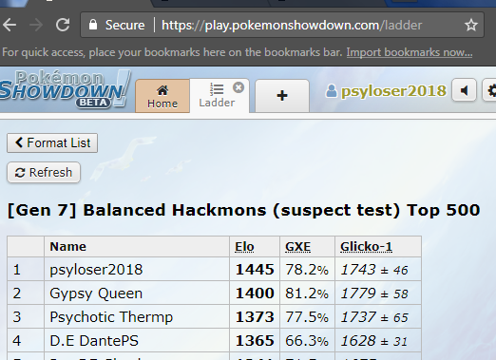
Task: Open the options gear icon
Action: click(x=489, y=91)
